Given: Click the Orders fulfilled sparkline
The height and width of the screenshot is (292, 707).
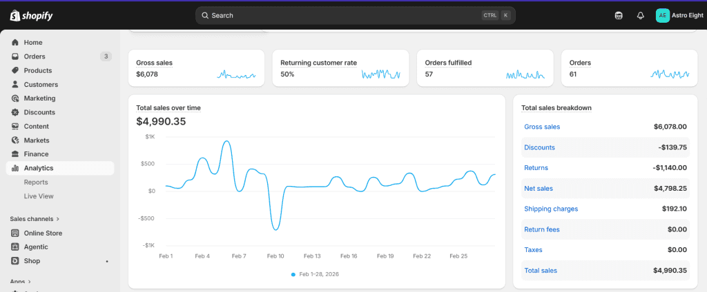Looking at the screenshot, I should coord(525,74).
